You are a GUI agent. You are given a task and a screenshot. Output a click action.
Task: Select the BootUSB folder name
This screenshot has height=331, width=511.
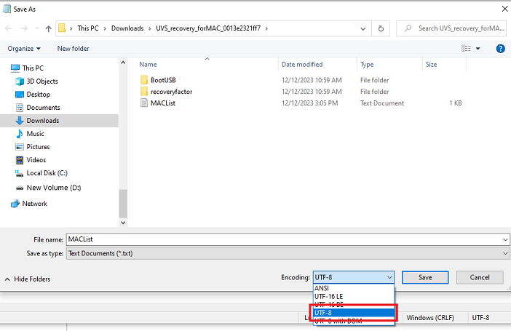click(x=163, y=80)
